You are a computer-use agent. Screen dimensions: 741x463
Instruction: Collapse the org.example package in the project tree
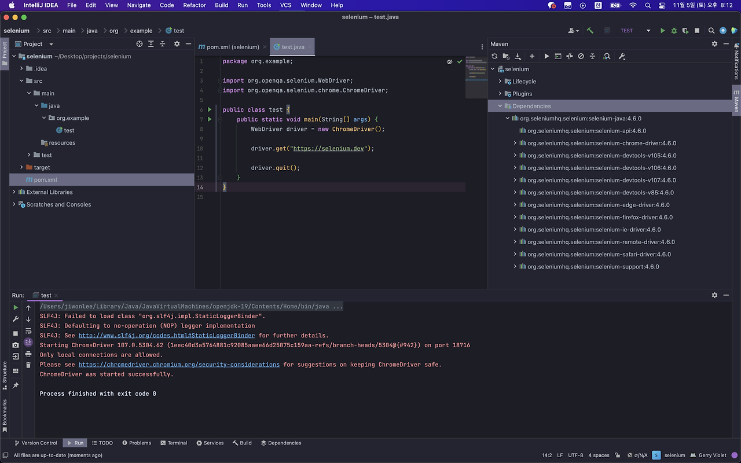(x=44, y=118)
